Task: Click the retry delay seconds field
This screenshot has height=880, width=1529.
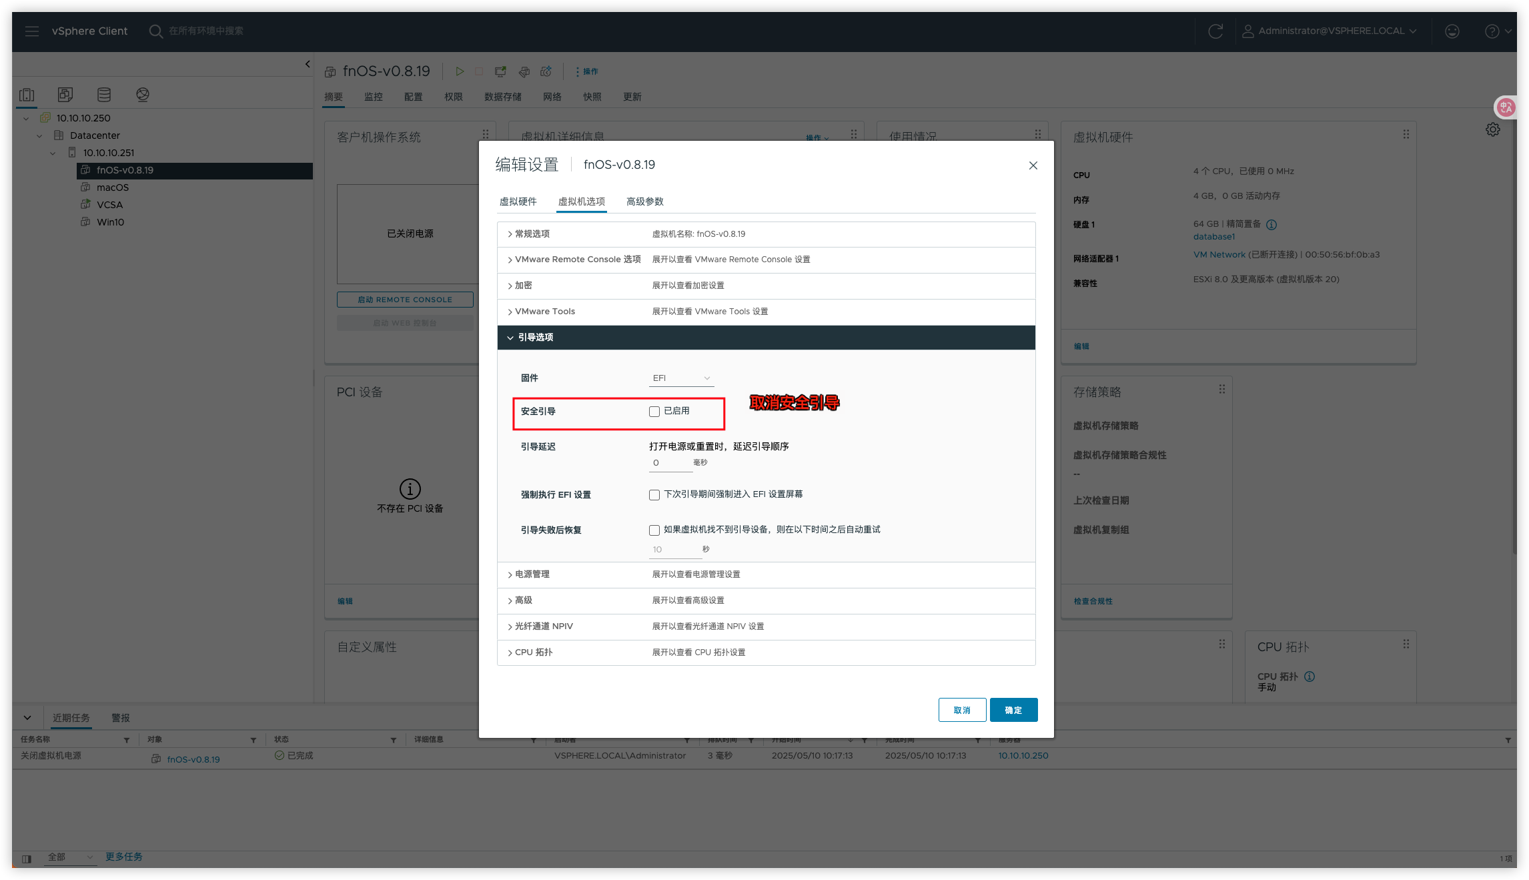Action: (x=675, y=550)
